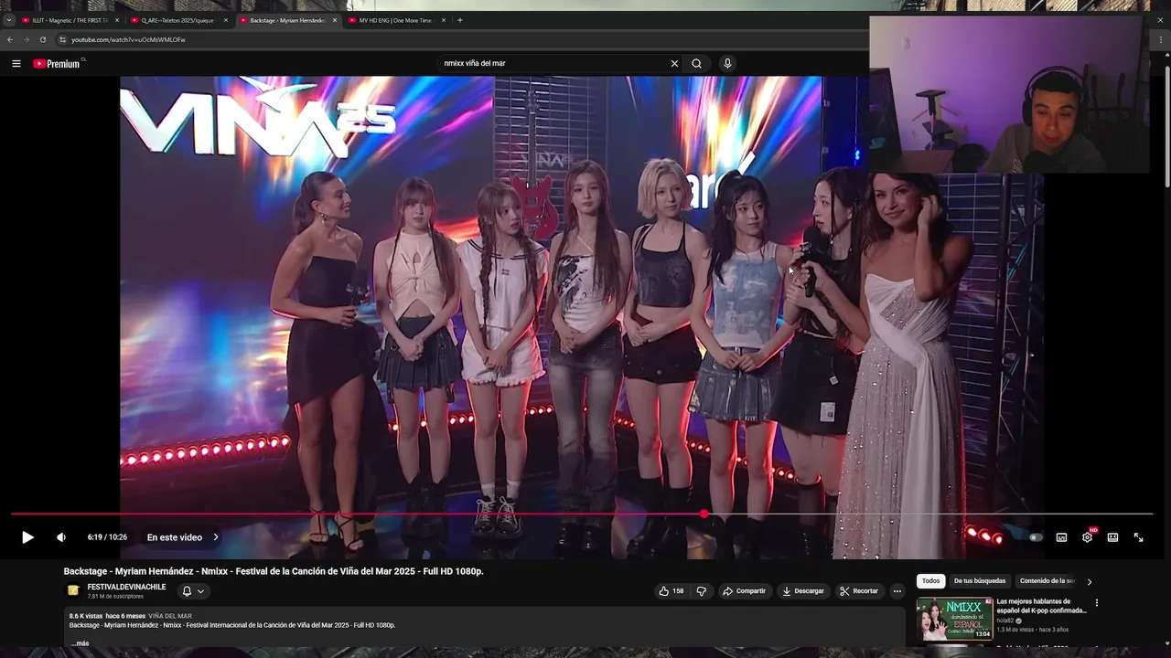Click the Compartir share button

tap(744, 591)
